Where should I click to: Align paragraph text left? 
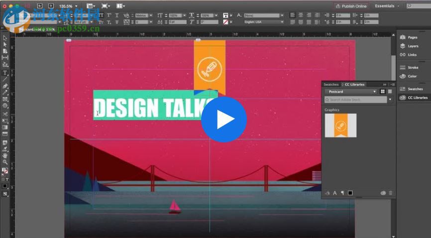(293, 15)
